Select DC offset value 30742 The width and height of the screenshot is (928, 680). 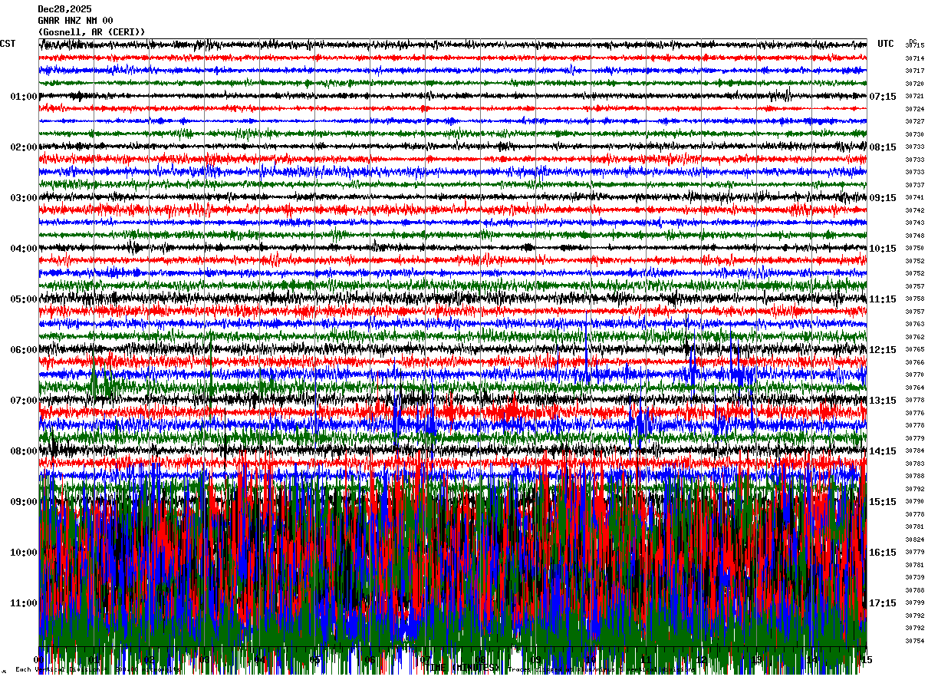click(915, 210)
